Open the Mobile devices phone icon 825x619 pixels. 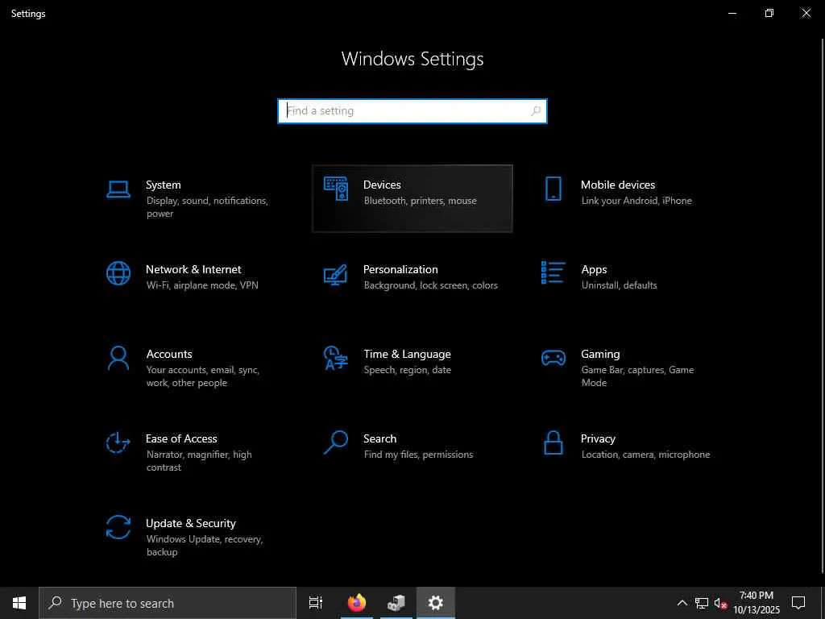553,189
